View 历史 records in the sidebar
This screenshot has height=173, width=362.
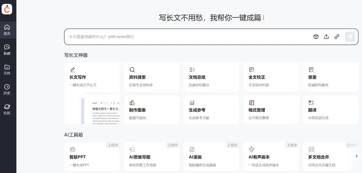tap(7, 90)
